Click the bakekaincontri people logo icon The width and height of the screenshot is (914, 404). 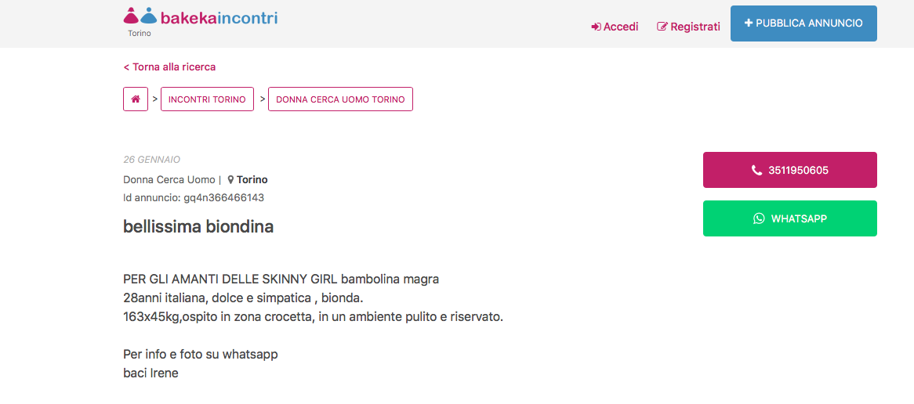point(140,16)
